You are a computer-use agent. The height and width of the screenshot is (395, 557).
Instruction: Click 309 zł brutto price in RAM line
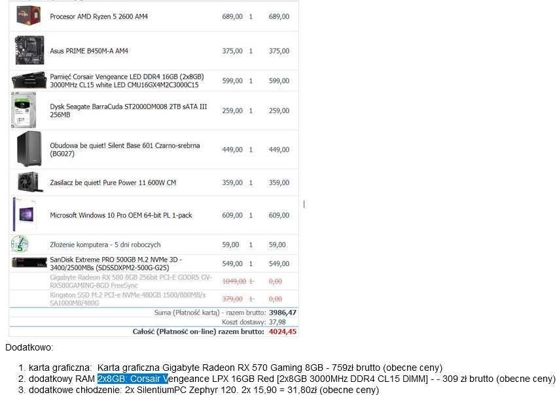(x=468, y=379)
